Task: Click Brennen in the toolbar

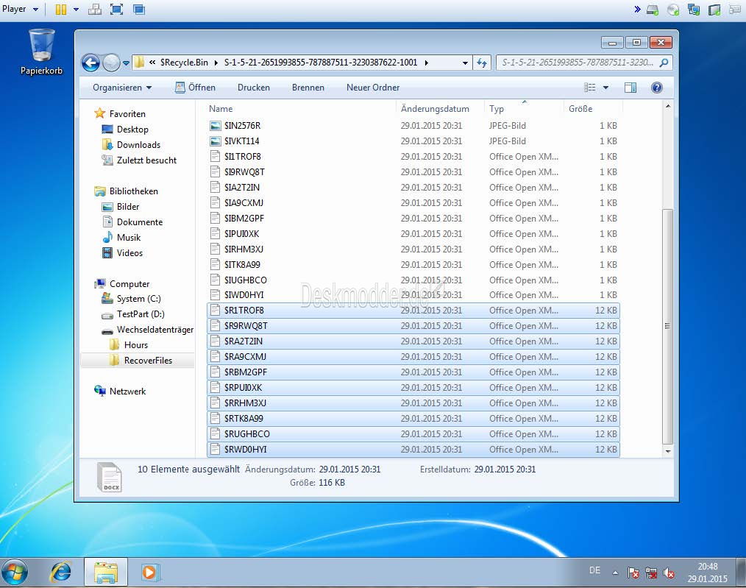Action: point(308,88)
